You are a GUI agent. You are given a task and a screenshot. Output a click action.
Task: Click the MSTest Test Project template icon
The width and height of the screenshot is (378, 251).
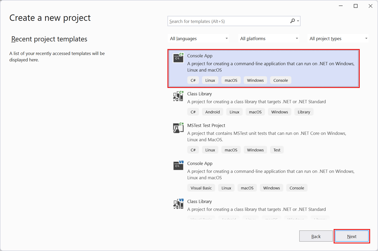[178, 128]
